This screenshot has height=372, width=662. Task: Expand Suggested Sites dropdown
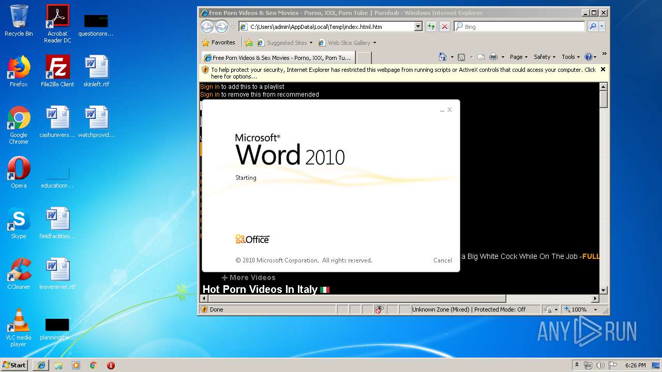tap(311, 43)
